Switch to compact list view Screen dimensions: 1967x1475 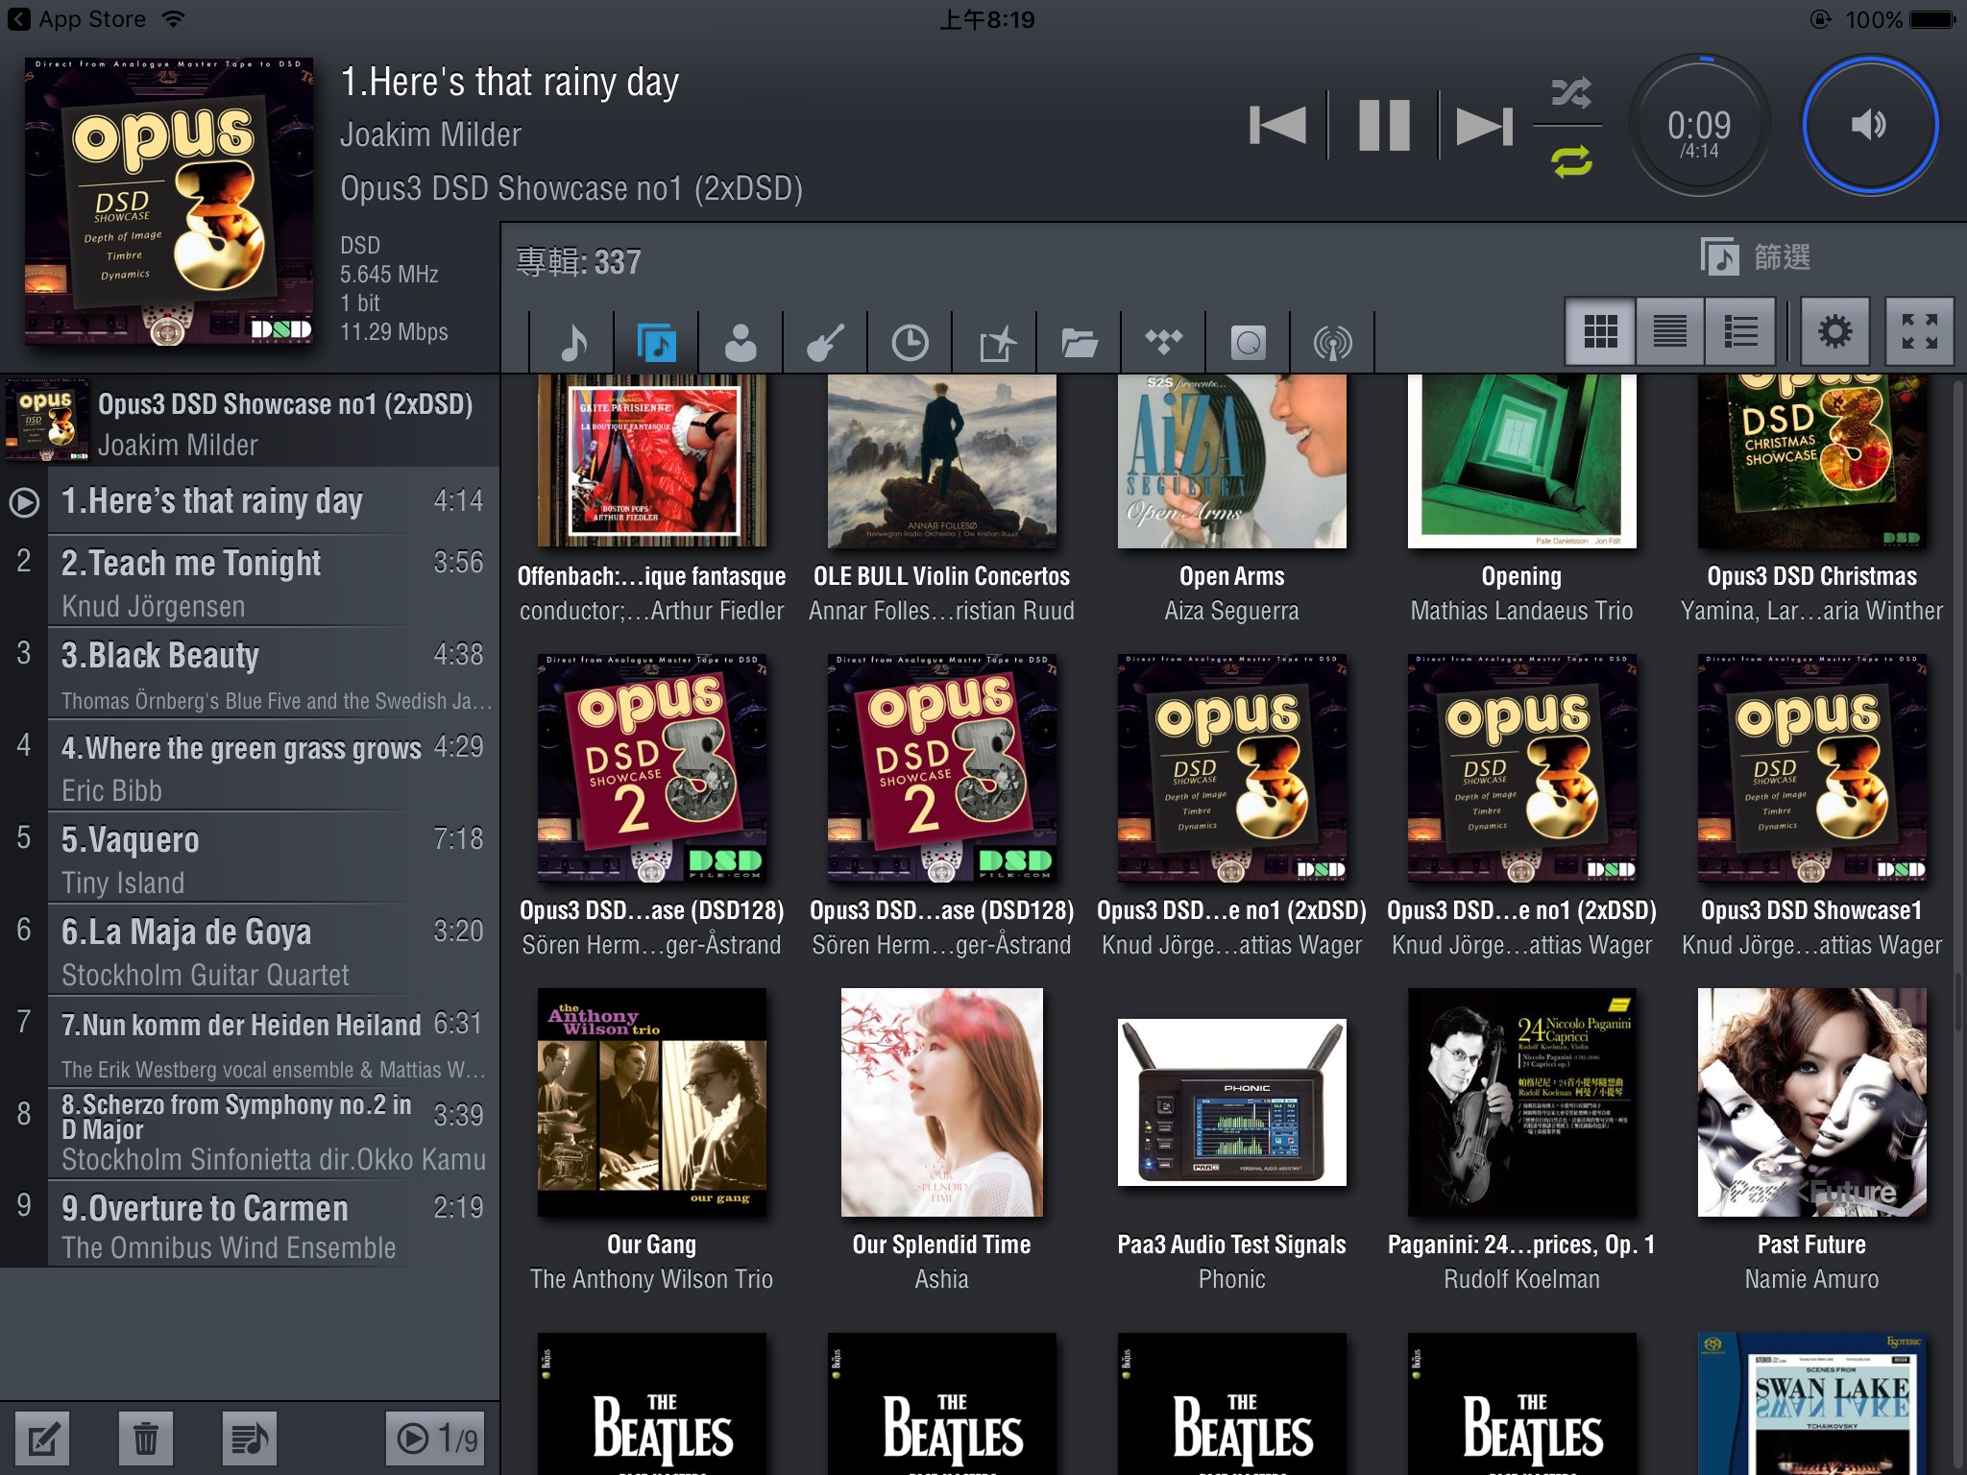point(1669,331)
